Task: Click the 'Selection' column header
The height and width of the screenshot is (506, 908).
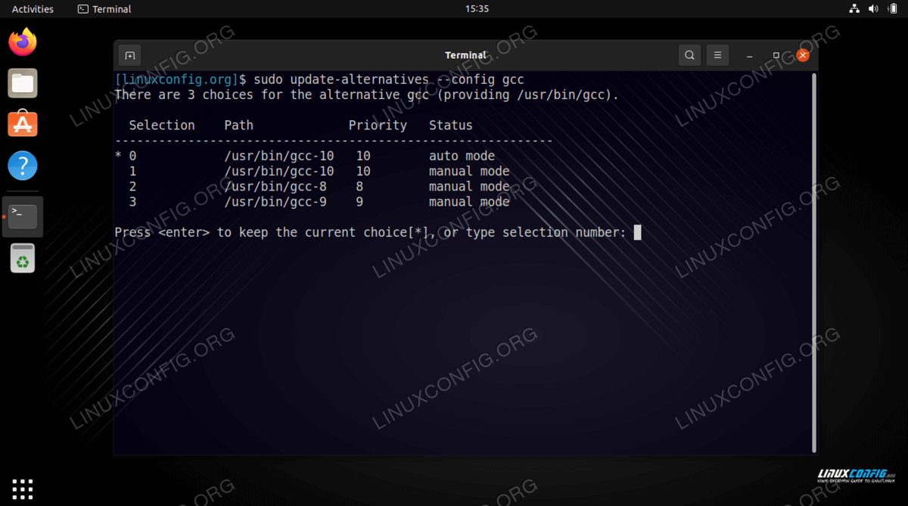Action: 162,126
